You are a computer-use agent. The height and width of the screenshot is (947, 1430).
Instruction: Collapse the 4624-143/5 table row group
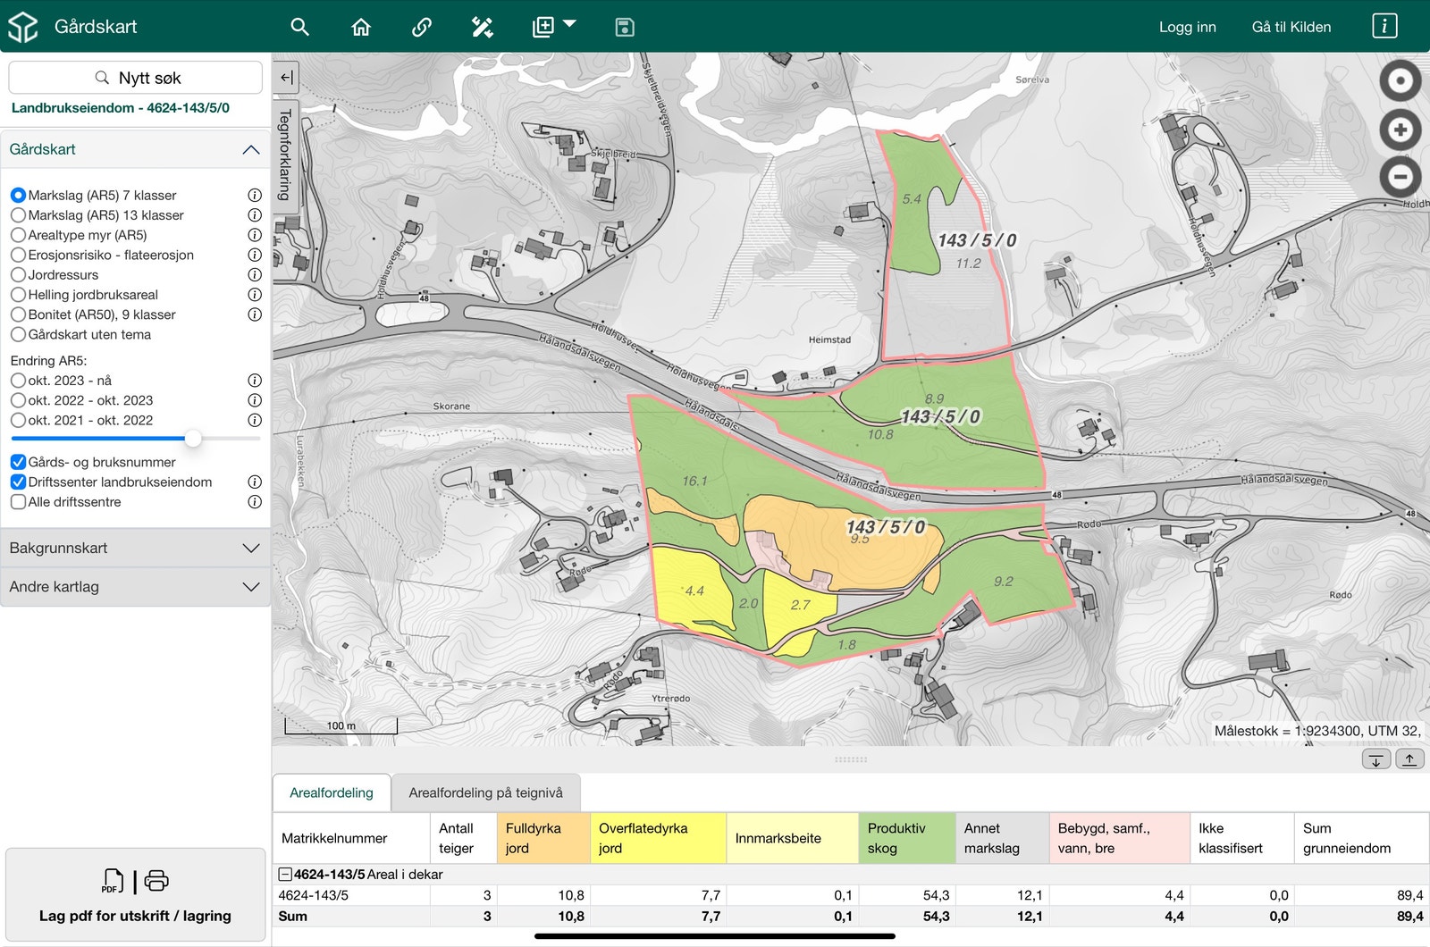tap(285, 875)
